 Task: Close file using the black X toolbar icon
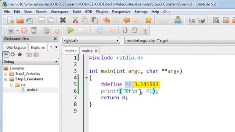[63, 20]
